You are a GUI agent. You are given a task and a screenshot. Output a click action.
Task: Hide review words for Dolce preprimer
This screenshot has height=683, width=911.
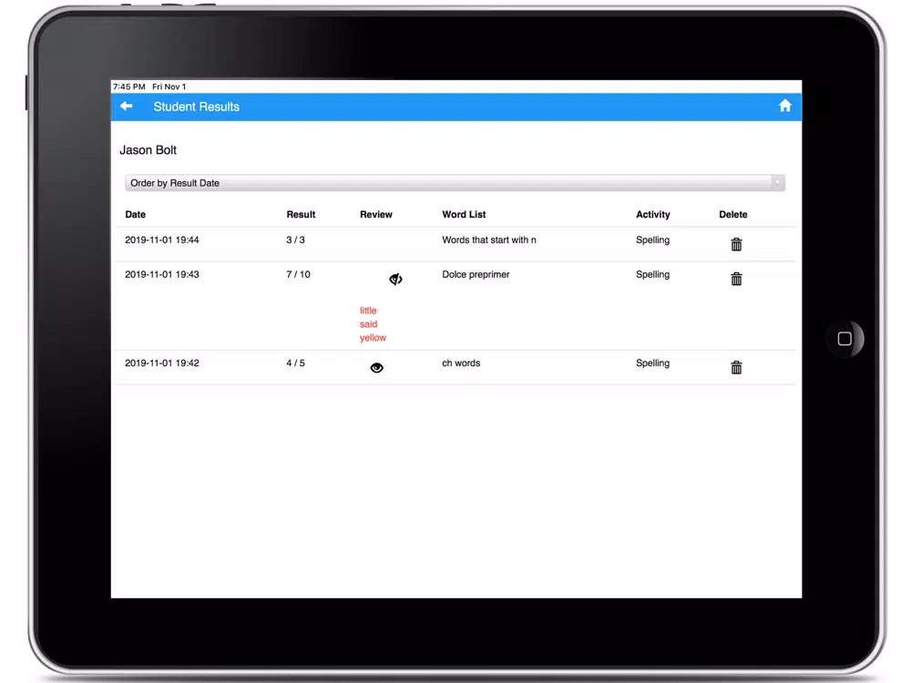[x=395, y=280]
